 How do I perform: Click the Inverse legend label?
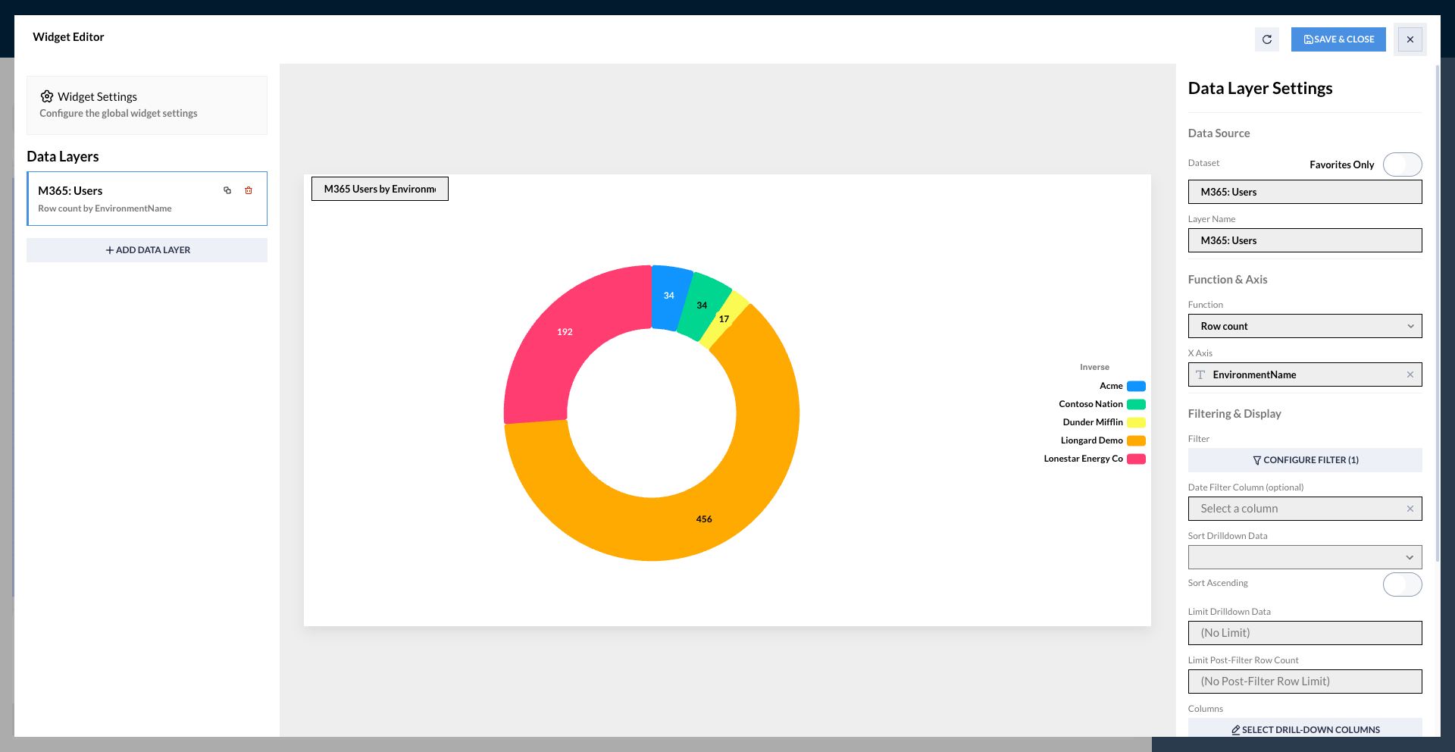tap(1094, 367)
